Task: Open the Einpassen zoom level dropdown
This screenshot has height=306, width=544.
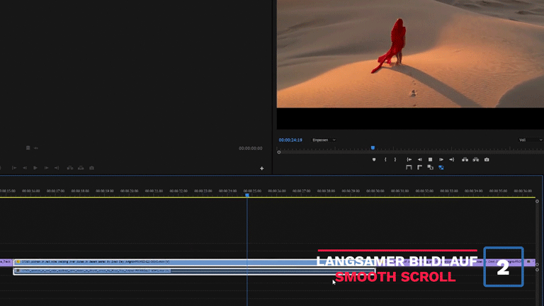Action: (324, 140)
